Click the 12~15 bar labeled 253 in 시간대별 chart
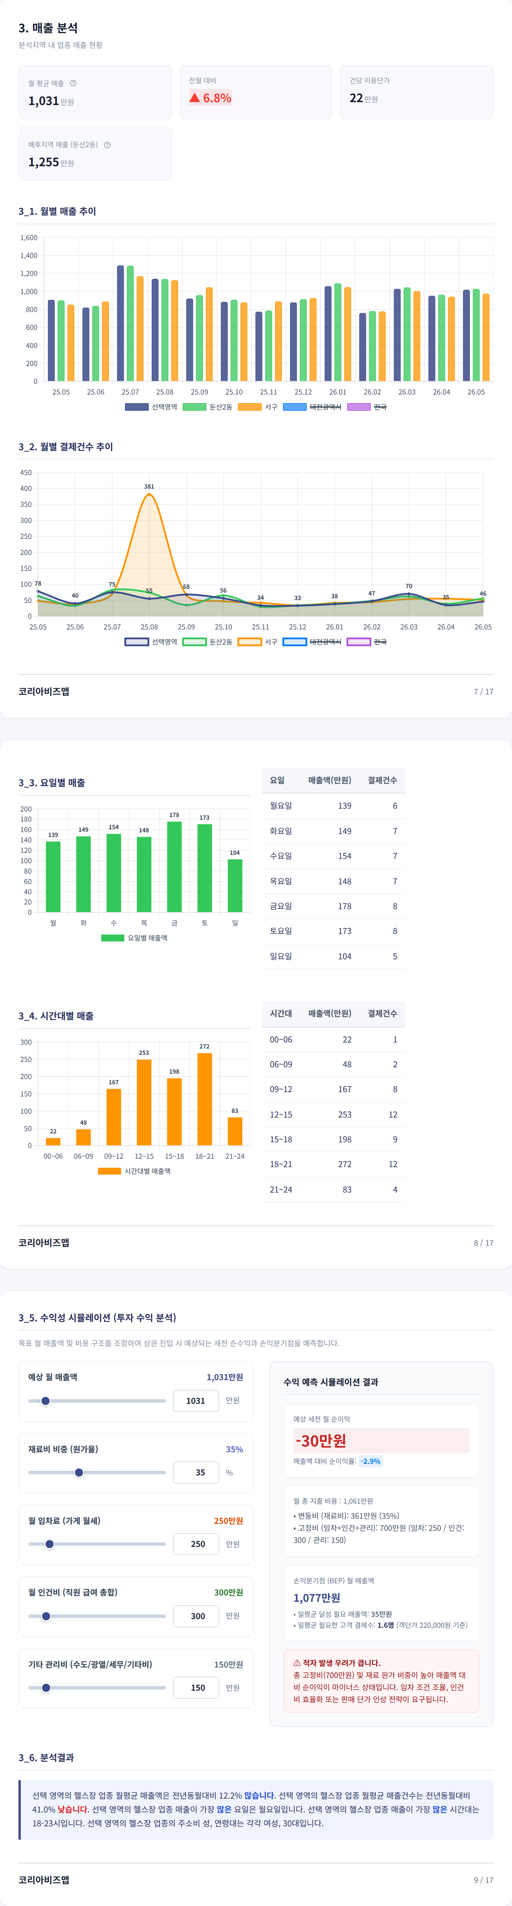The image size is (512, 1906). [x=144, y=1103]
